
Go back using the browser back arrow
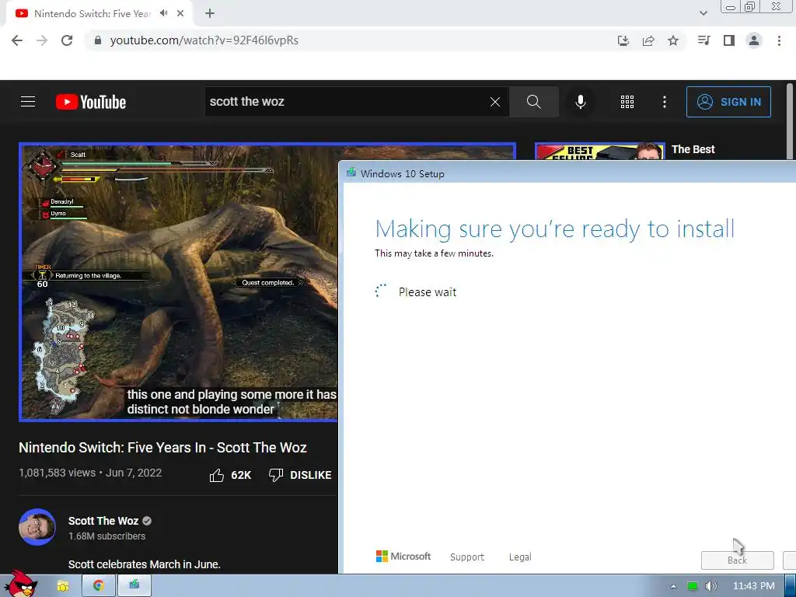coord(17,40)
